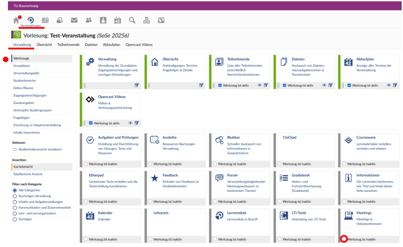Uncheck 'Werkzeug ist aktiv' for Dateien
Viewport: 403px width, 247px height.
point(285,85)
